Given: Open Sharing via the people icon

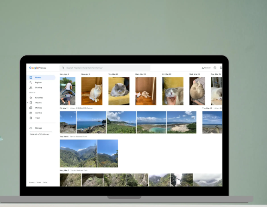Looking at the screenshot, I should (30, 88).
